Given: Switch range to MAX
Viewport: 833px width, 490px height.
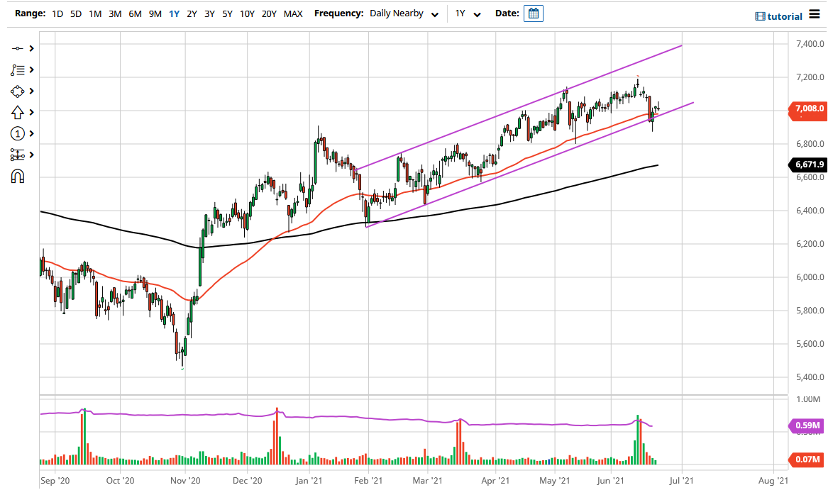Looking at the screenshot, I should [x=292, y=13].
